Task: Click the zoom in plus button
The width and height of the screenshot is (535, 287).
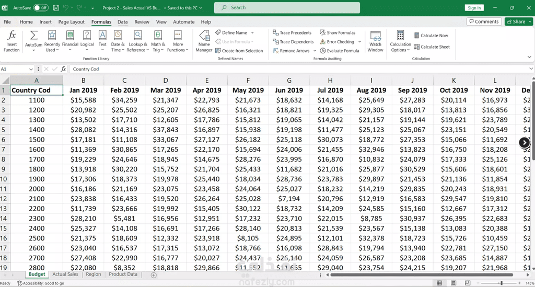Action: pos(519,283)
